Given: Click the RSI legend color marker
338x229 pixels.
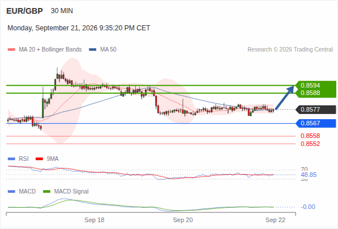Looking at the screenshot, I should (x=11, y=159).
